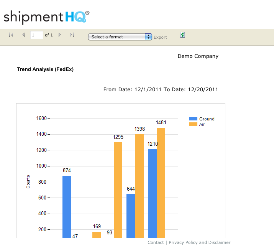Click the 1600 axis value
This screenshot has width=274, height=247.
coord(41,118)
